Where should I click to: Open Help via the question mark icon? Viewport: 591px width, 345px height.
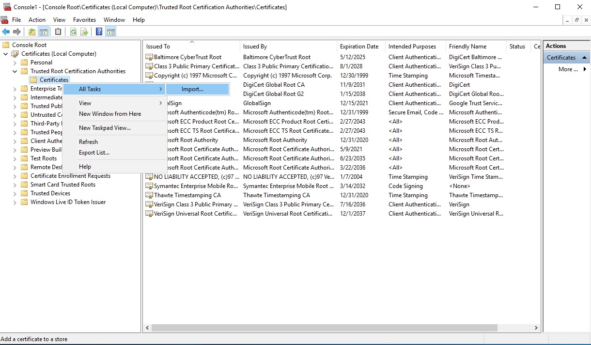(x=99, y=32)
